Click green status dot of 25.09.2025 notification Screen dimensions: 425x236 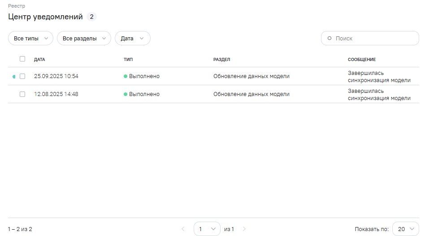126,76
